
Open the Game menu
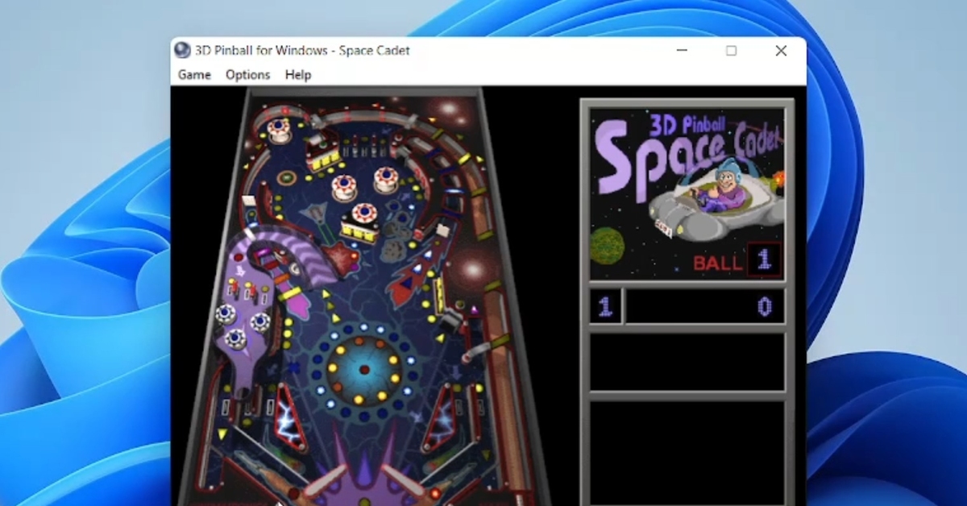194,75
